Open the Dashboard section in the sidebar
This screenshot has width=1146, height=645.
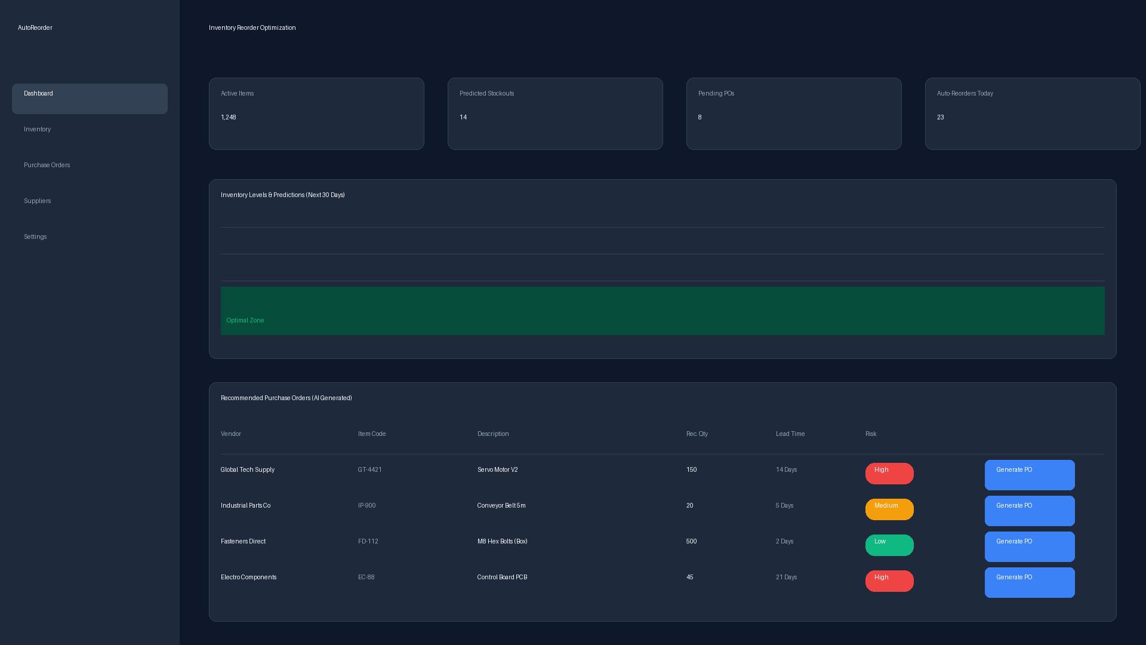90,99
